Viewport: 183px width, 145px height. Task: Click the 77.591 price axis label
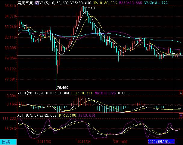(10, 79)
